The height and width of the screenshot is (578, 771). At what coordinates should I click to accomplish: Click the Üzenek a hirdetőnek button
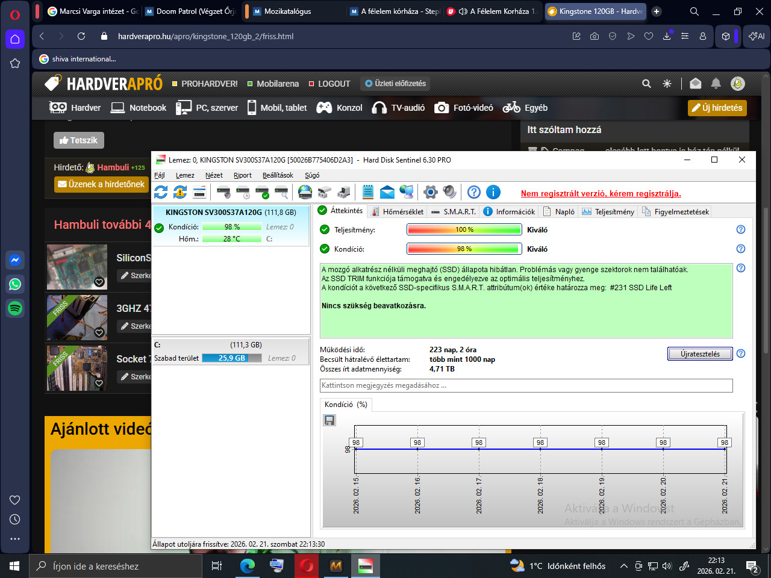[101, 184]
